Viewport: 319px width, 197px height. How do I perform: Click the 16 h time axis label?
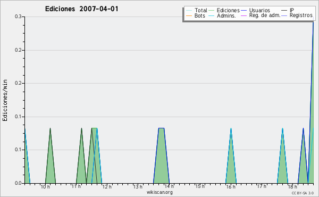coord(231,187)
